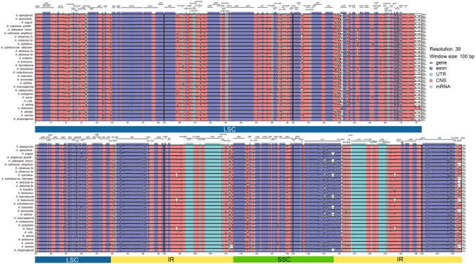The height and width of the screenshot is (264, 475).
Task: Click 'A. fulvicoma' label in the lower panel
Action: point(26,193)
